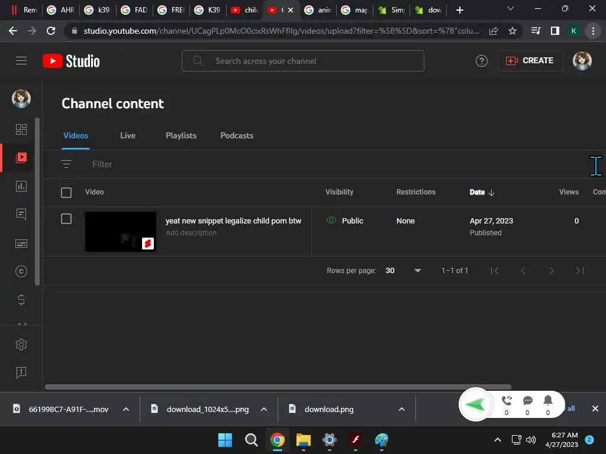Open the clock showing 6:27 AM
The image size is (606, 454).
point(562,440)
